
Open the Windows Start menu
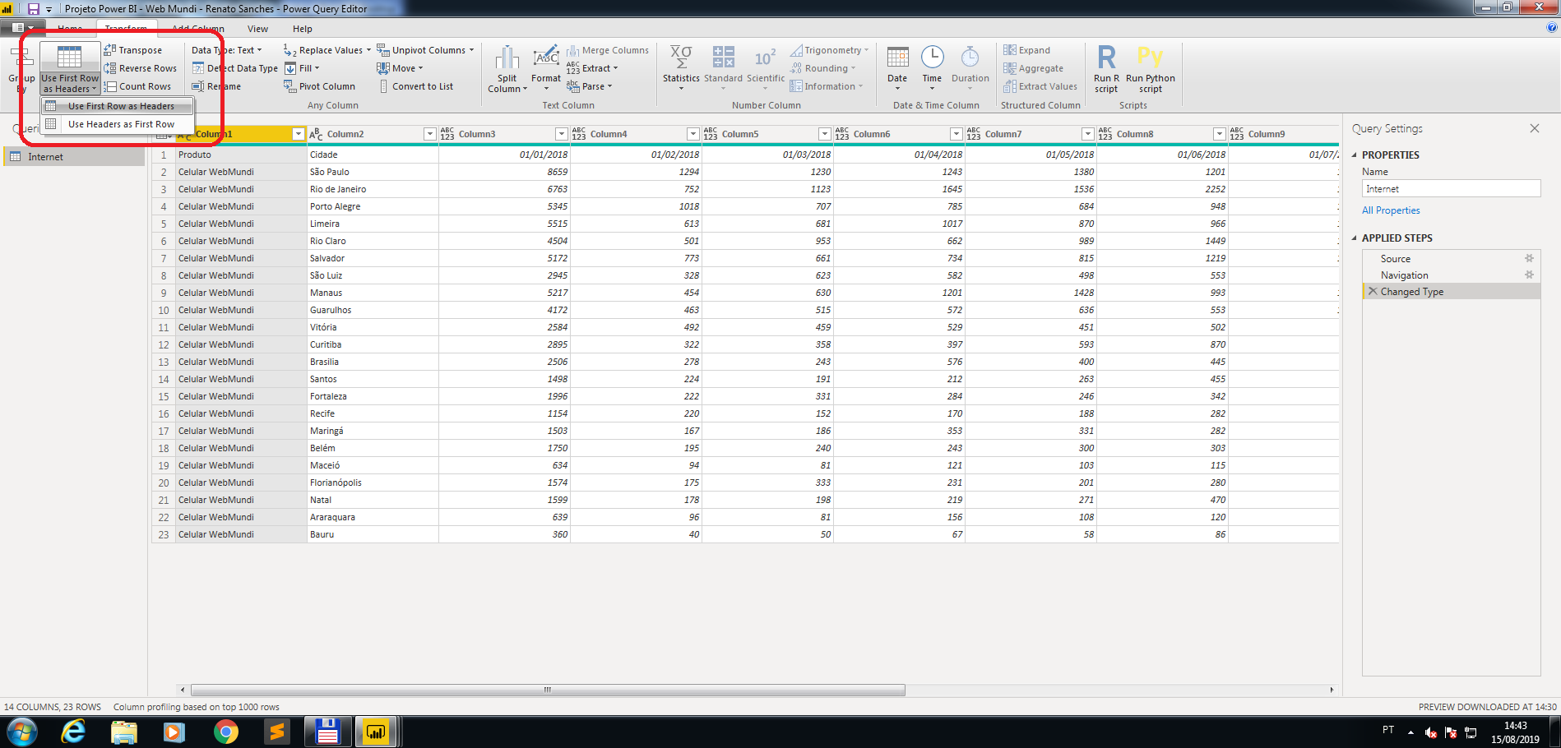tap(21, 731)
